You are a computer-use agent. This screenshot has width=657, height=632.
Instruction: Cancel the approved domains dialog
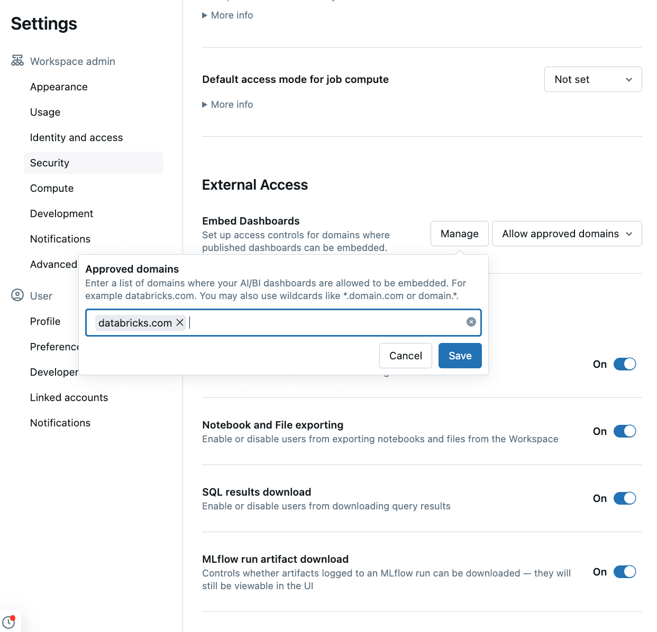coord(405,356)
